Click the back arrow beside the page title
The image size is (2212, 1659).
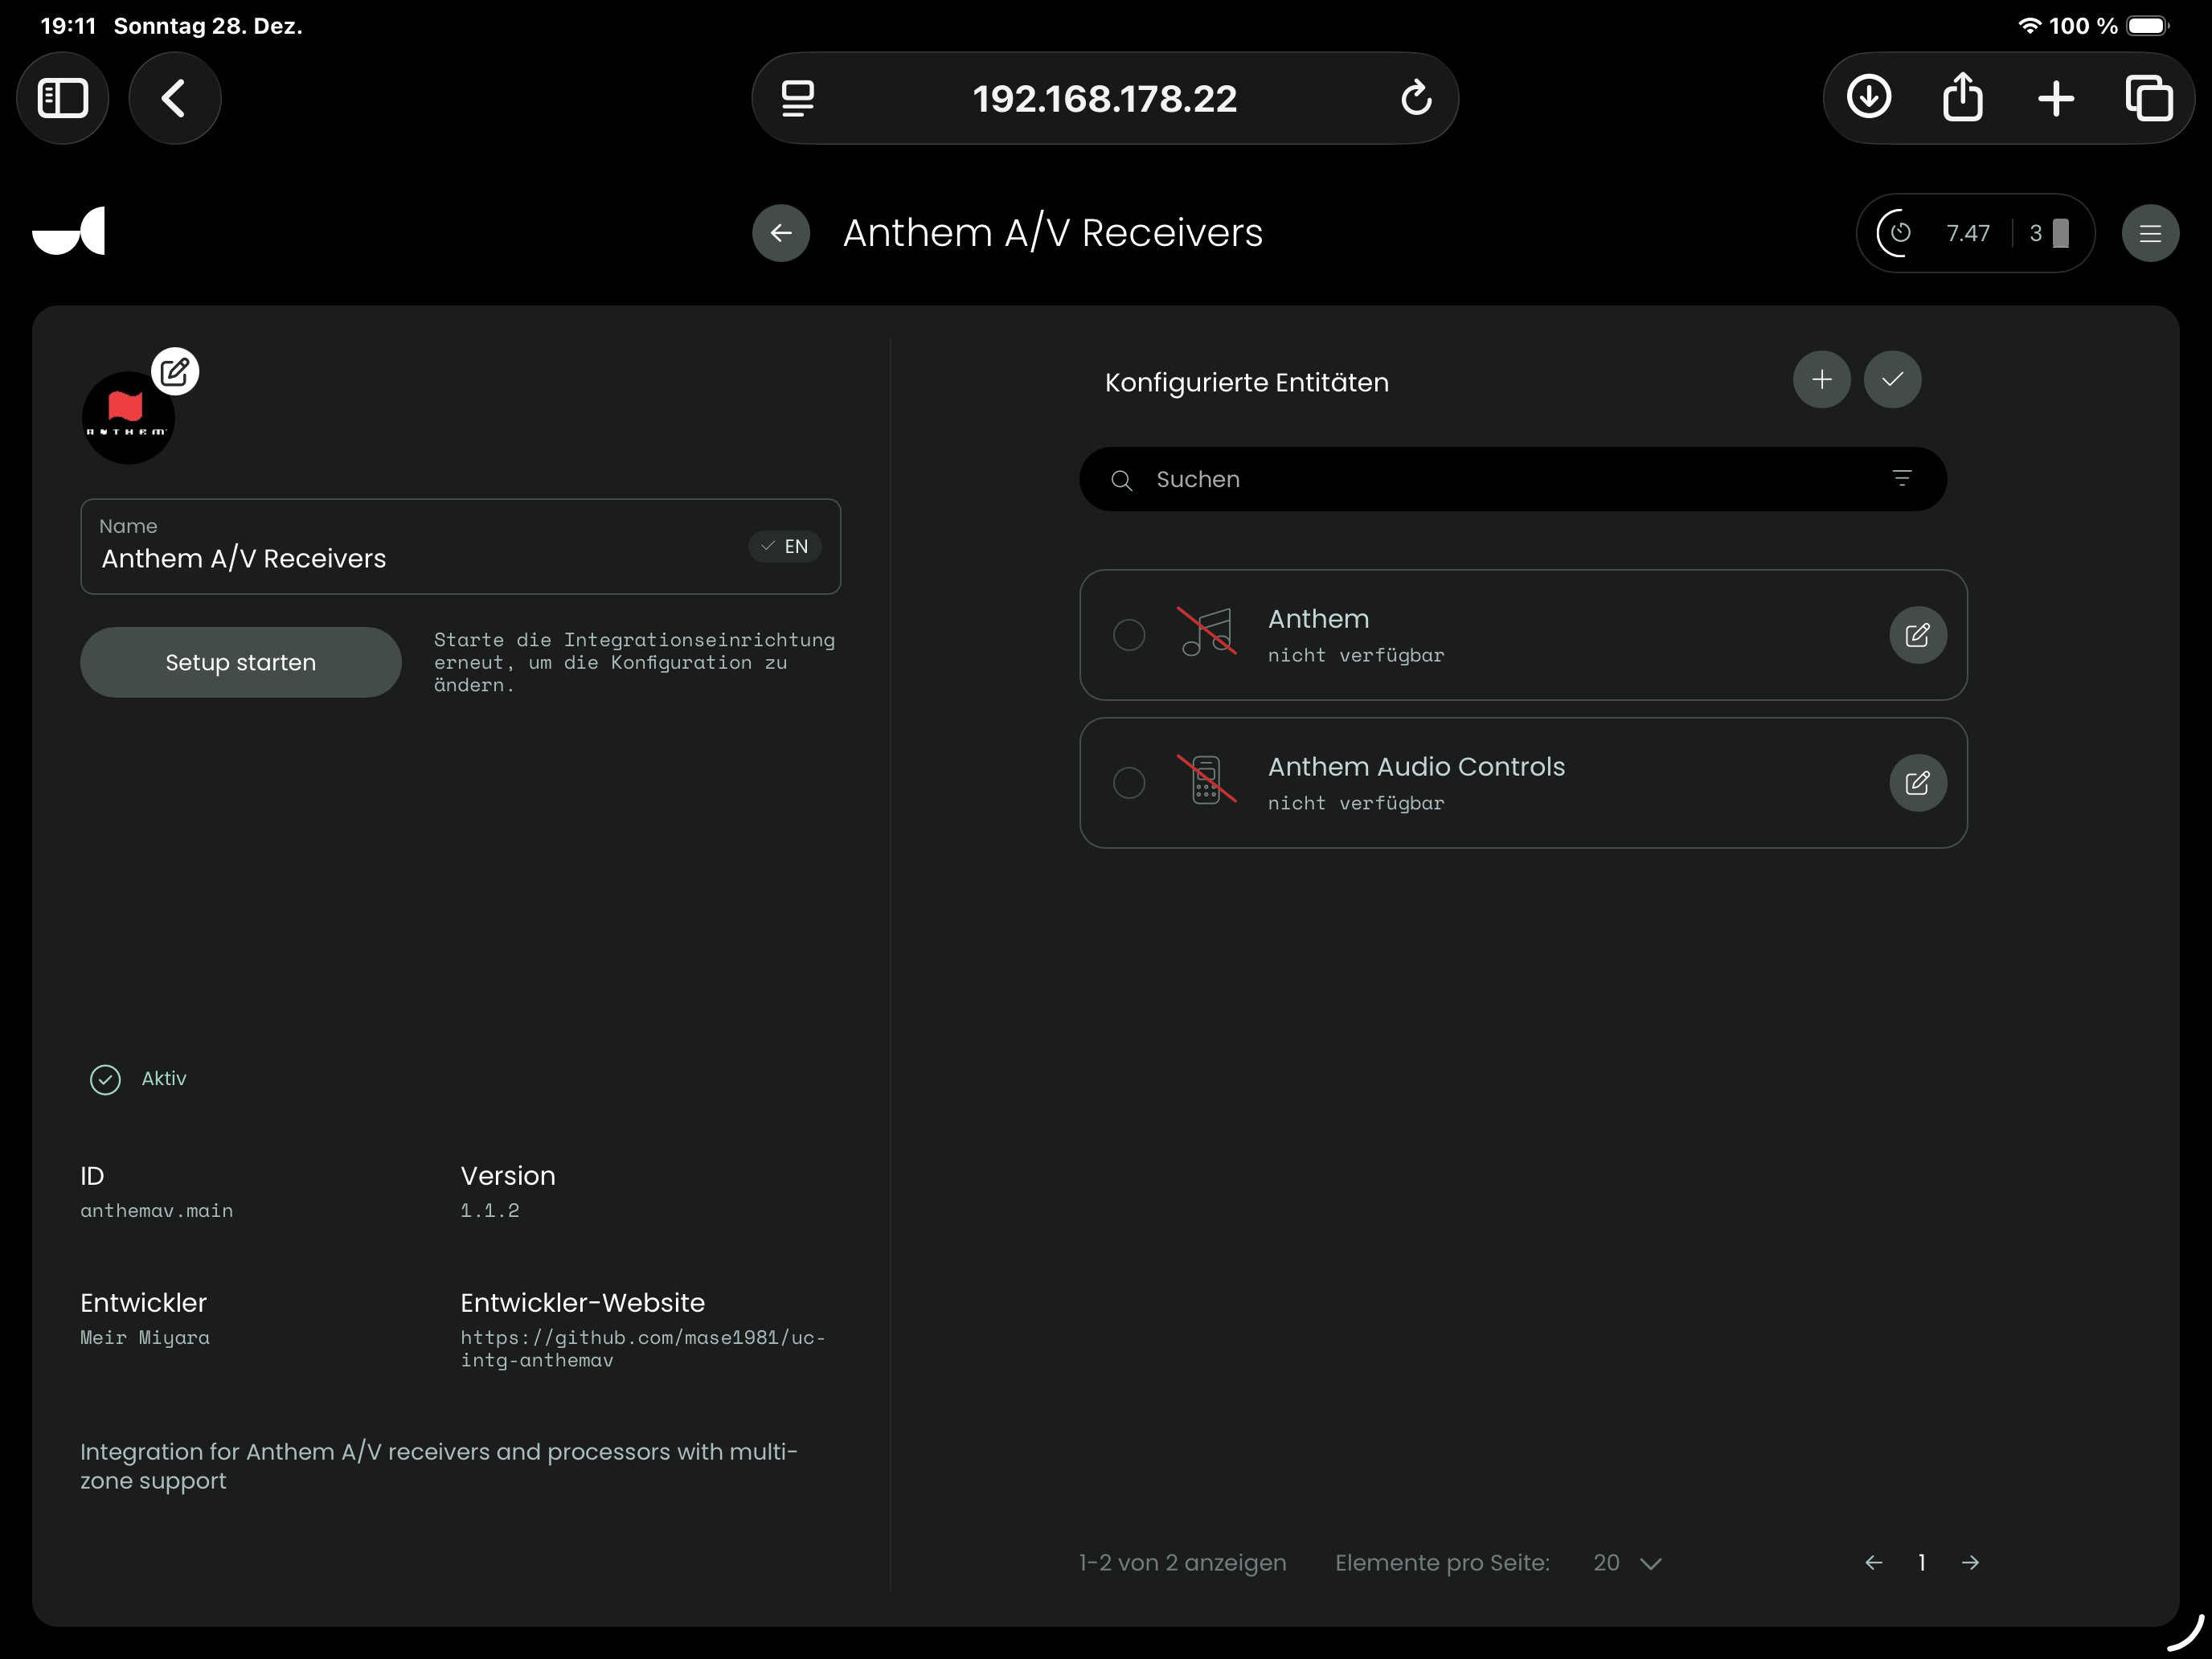(x=781, y=233)
